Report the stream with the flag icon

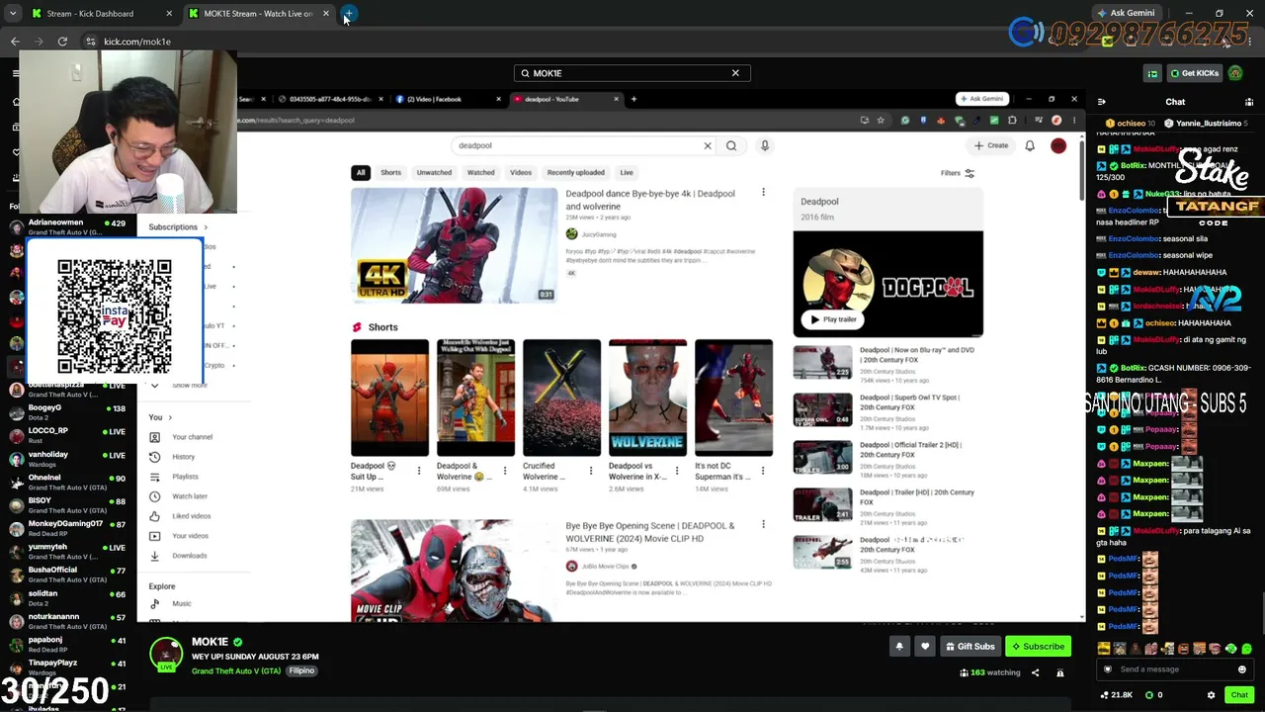click(x=1059, y=672)
